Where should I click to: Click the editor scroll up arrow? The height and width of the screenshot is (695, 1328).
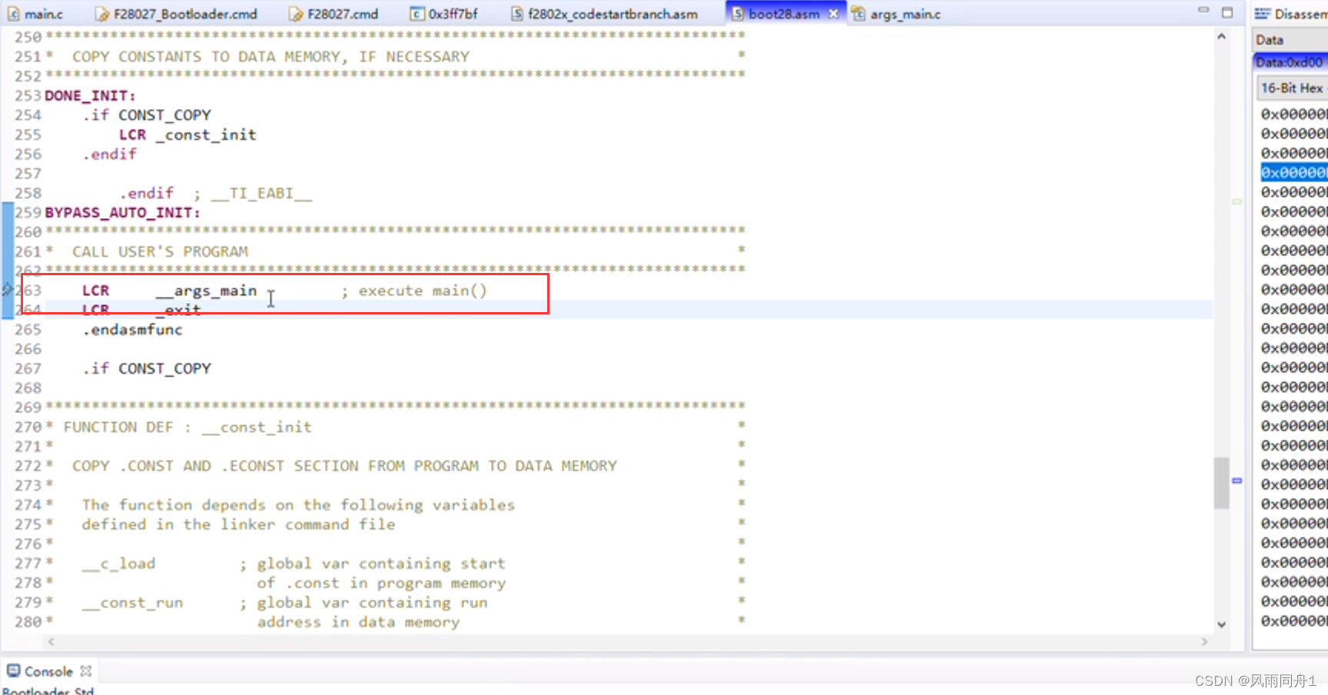[1221, 36]
